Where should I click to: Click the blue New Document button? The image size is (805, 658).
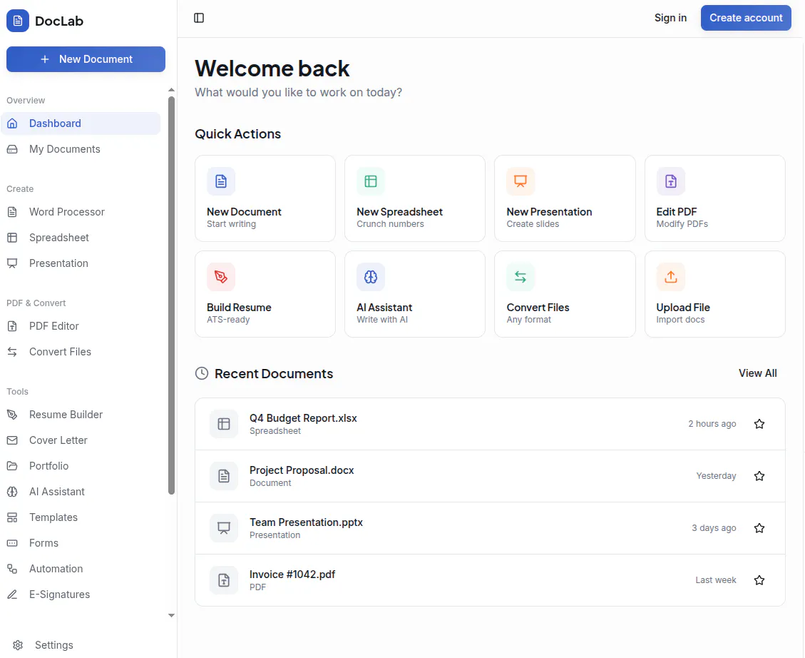tap(86, 59)
